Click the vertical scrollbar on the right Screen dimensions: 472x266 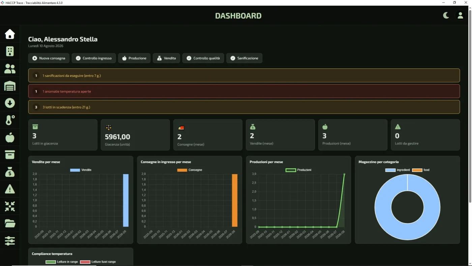470,106
